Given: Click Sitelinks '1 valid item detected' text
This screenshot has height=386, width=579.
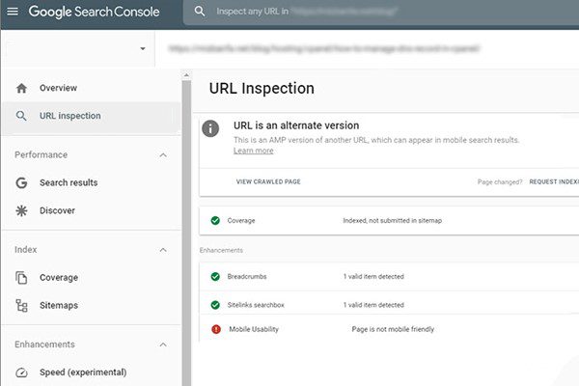Looking at the screenshot, I should (x=373, y=305).
